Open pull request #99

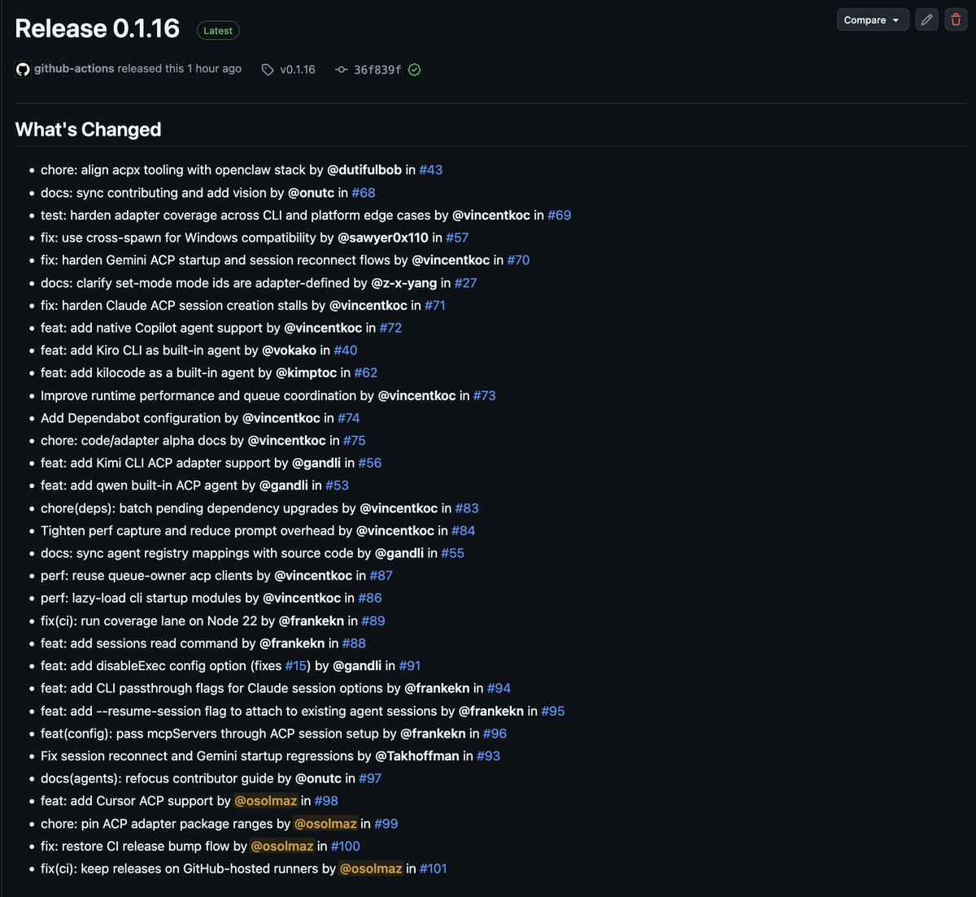(386, 824)
